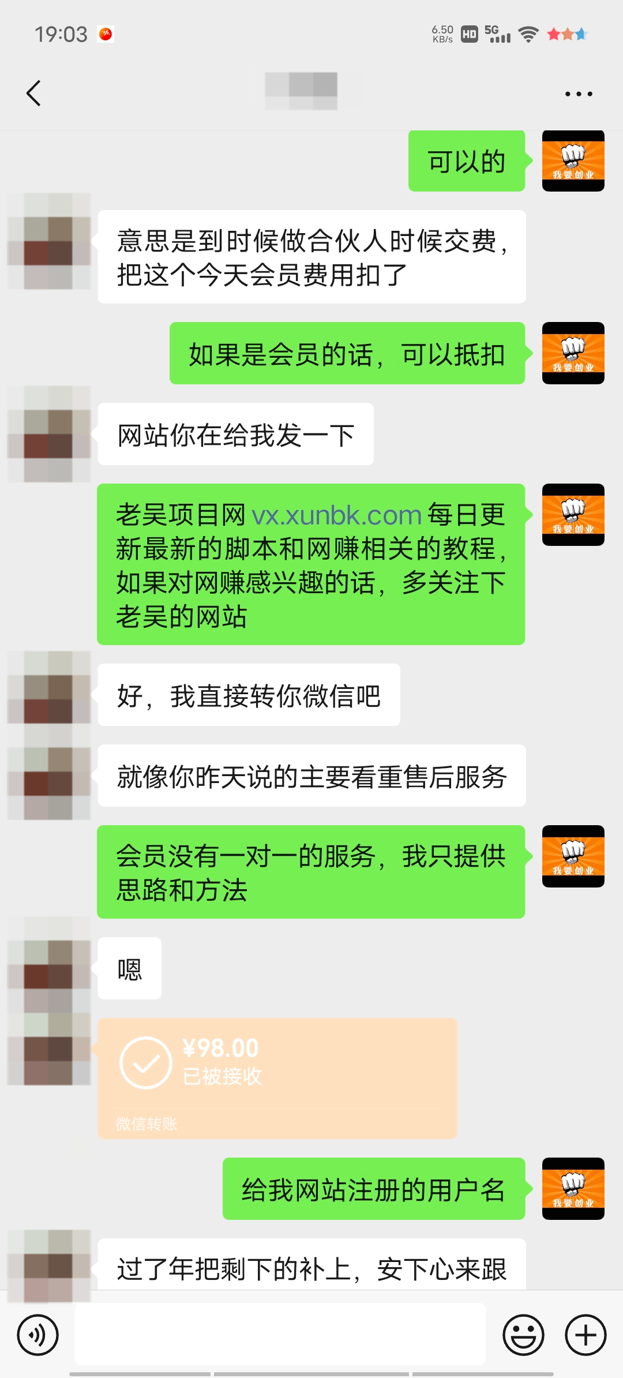
Task: Select the 可以的 message bubble
Action: coord(467,161)
